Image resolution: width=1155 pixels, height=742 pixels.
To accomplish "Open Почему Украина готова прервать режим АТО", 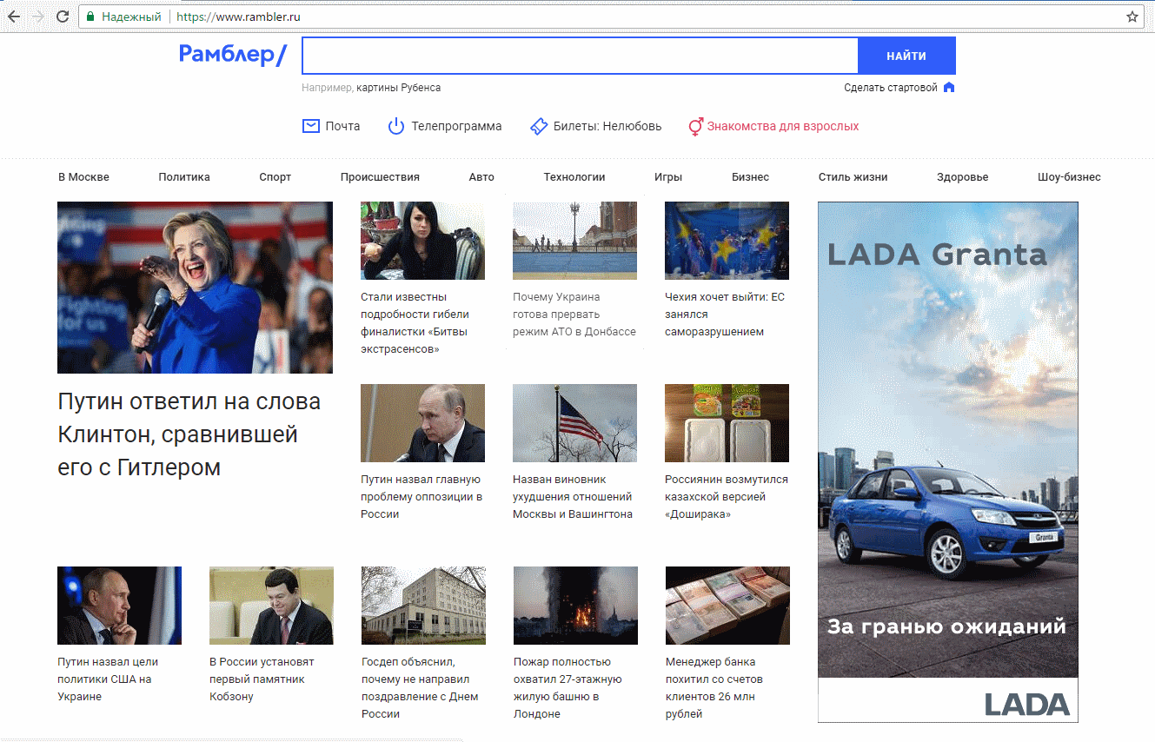I will (574, 315).
